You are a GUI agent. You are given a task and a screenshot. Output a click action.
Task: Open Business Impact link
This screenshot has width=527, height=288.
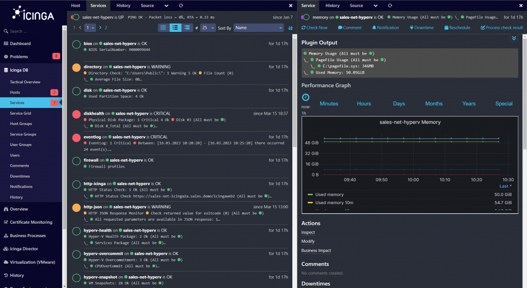(316, 250)
